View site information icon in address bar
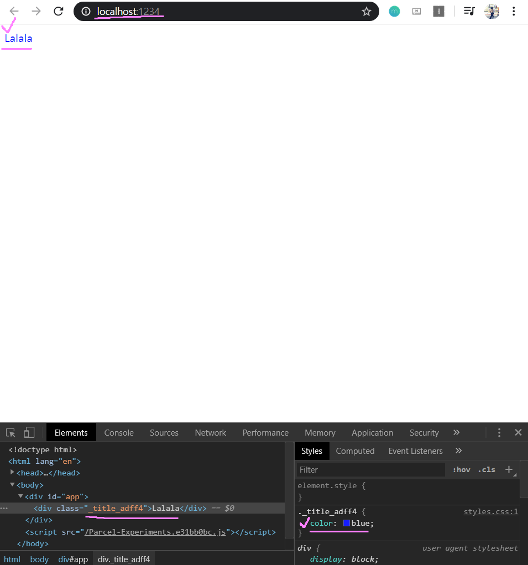 click(86, 12)
